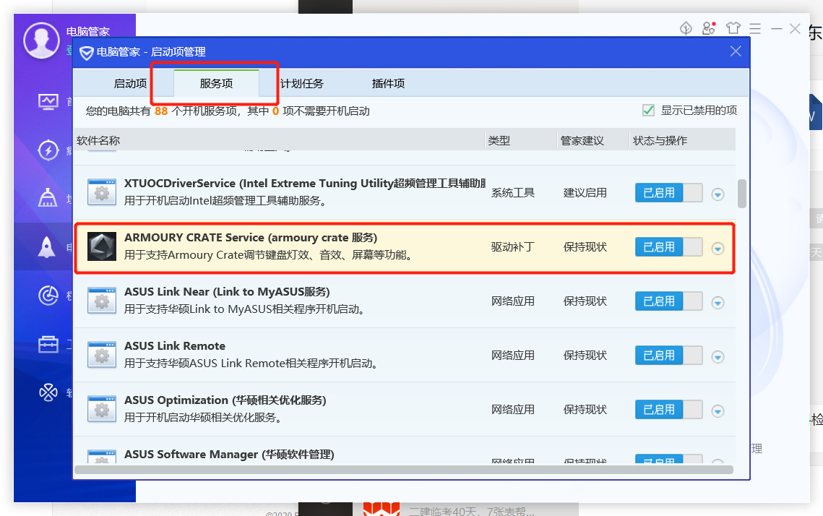
Task: Select ASUS Link Remote service name
Action: pos(175,346)
